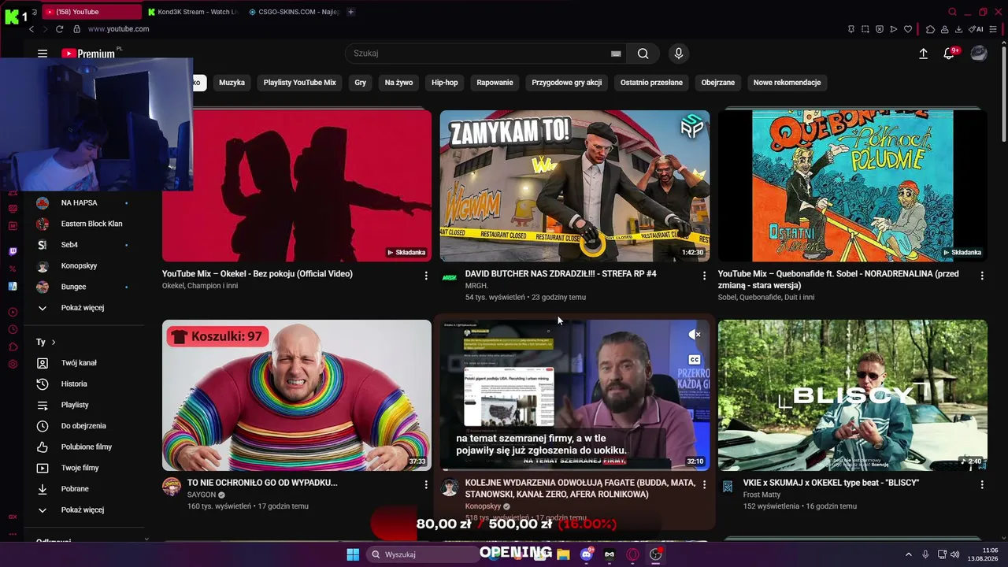The width and height of the screenshot is (1008, 567).
Task: Select the Obejrzane filter chip
Action: [x=717, y=83]
